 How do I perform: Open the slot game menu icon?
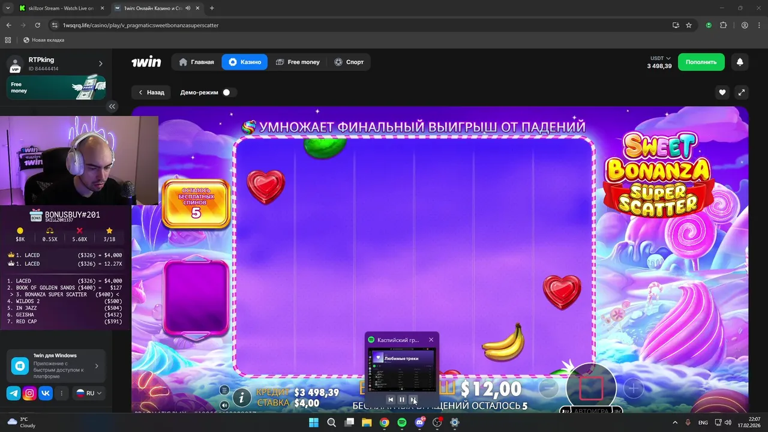224,390
